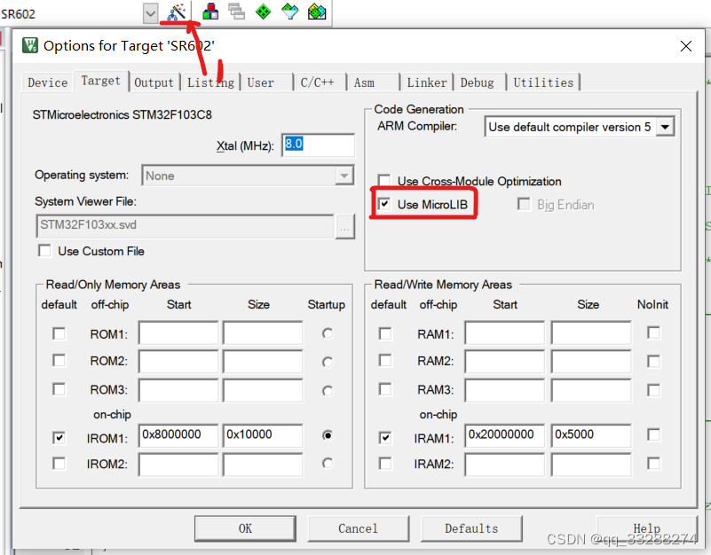Enable NoInit for RAM2
711x555 pixels.
[x=653, y=361]
